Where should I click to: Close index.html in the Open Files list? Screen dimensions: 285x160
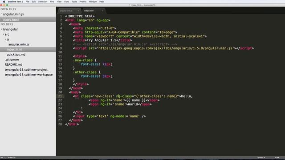2,20
